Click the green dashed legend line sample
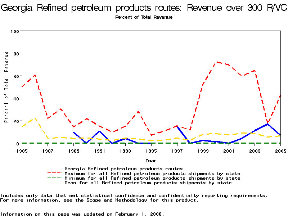This screenshot has width=288, height=216. click(55, 178)
